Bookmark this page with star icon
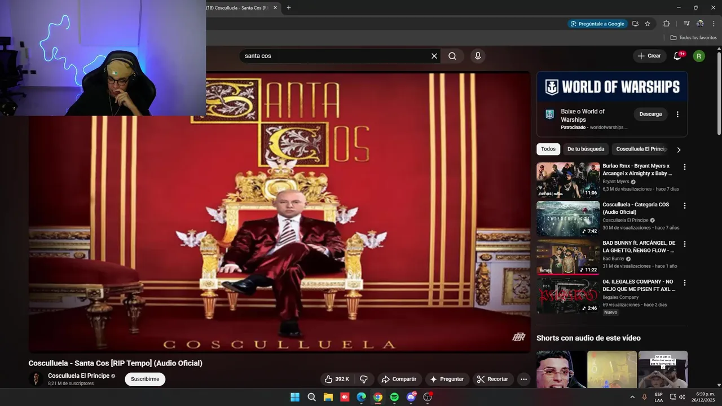722x406 pixels. [x=648, y=24]
